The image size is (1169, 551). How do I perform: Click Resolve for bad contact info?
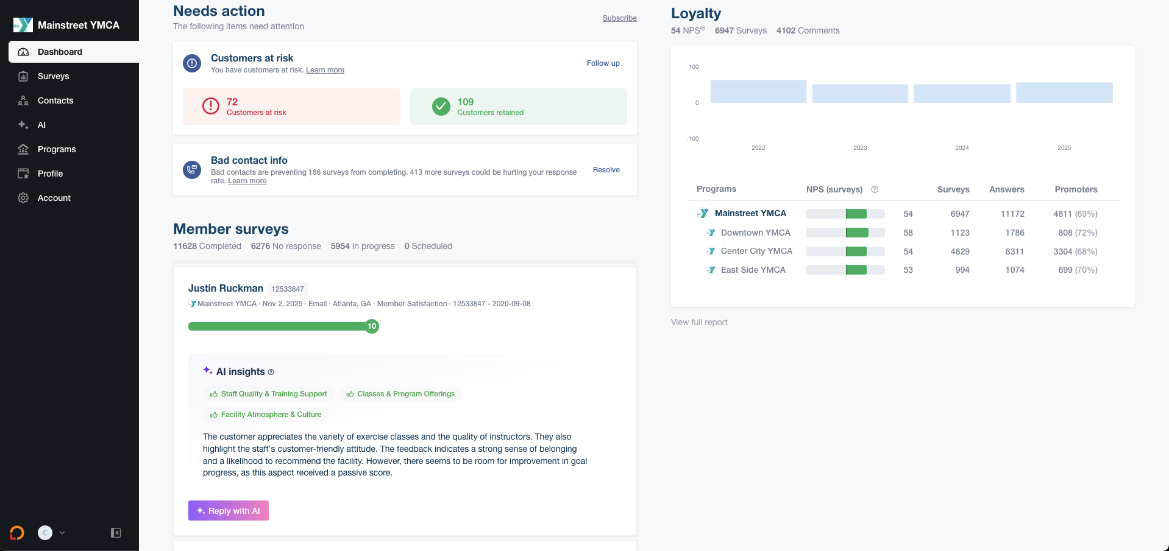[x=606, y=170]
